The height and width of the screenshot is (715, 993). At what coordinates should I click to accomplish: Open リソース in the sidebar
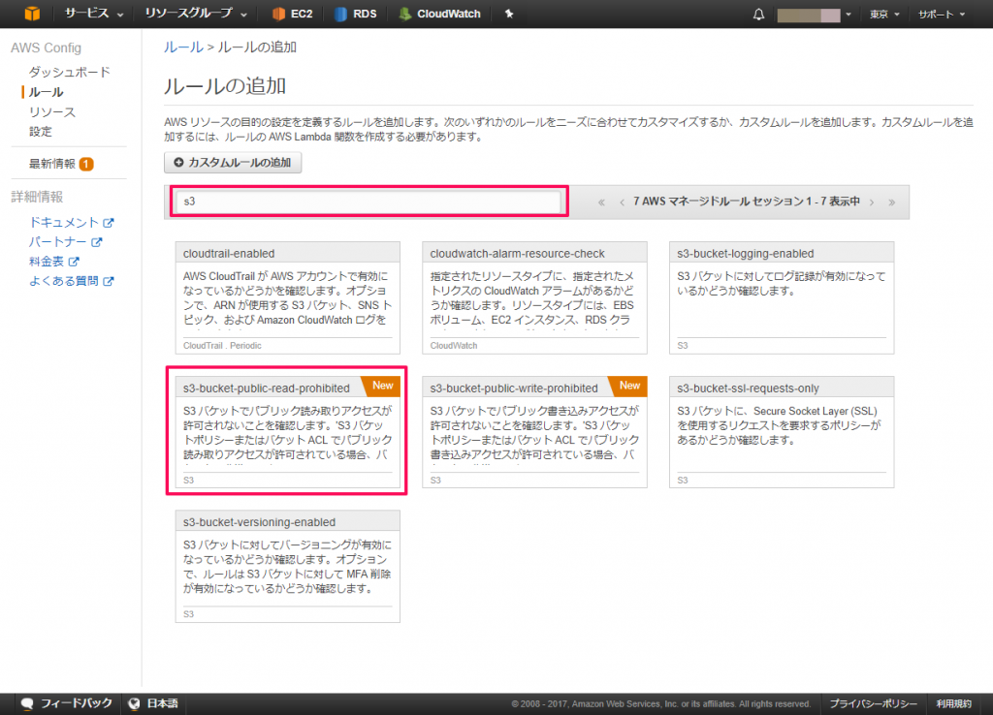tap(52, 112)
